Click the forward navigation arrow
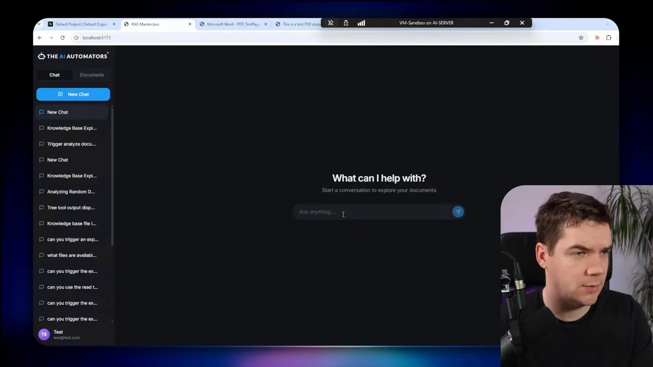653x367 pixels. click(51, 37)
